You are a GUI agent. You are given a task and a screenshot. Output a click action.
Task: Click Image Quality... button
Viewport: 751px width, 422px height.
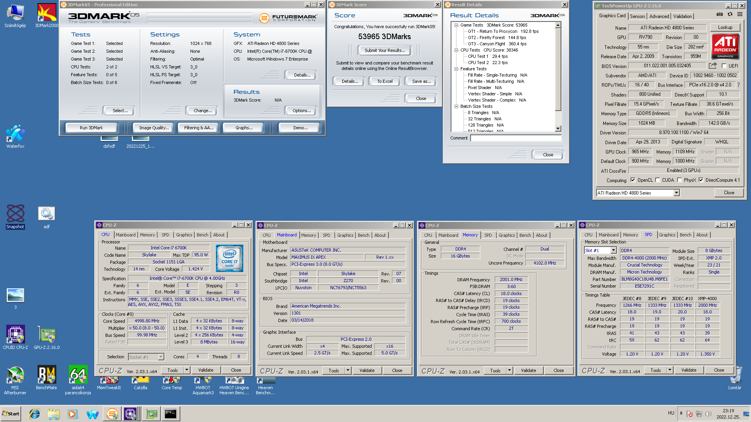[154, 128]
